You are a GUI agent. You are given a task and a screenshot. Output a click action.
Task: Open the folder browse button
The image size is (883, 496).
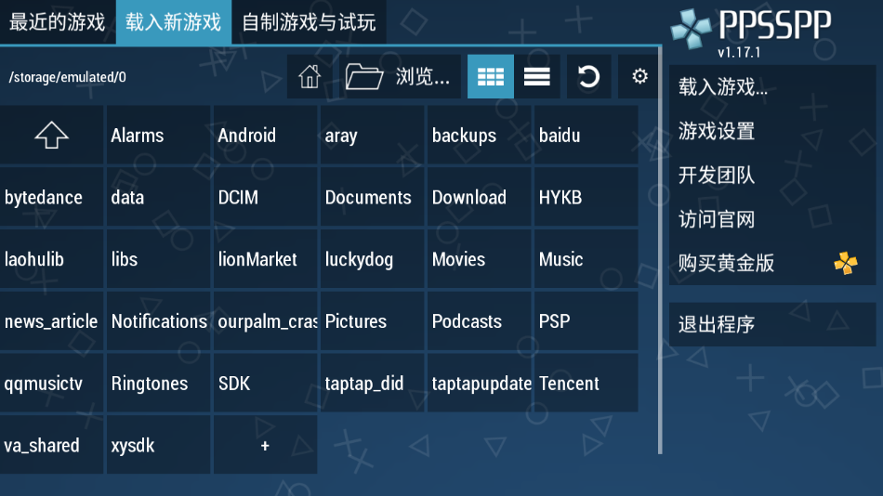[x=398, y=77]
